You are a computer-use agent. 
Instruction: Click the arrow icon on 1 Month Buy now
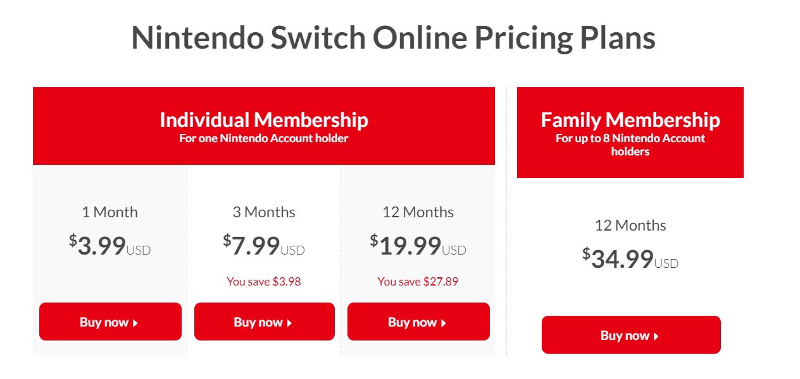135,323
